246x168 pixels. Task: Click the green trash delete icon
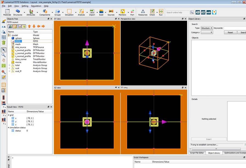pos(4,42)
